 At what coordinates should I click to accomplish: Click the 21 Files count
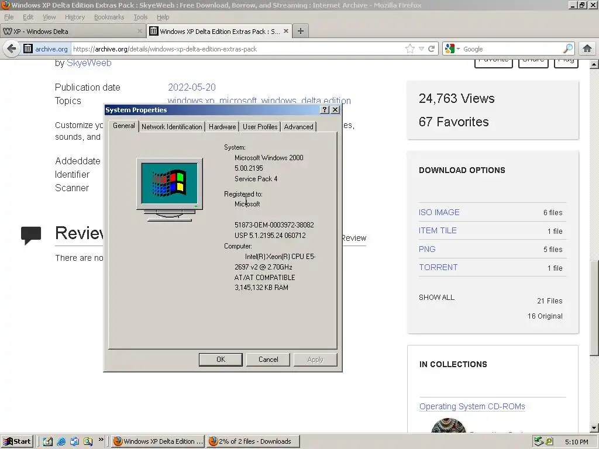tap(550, 301)
